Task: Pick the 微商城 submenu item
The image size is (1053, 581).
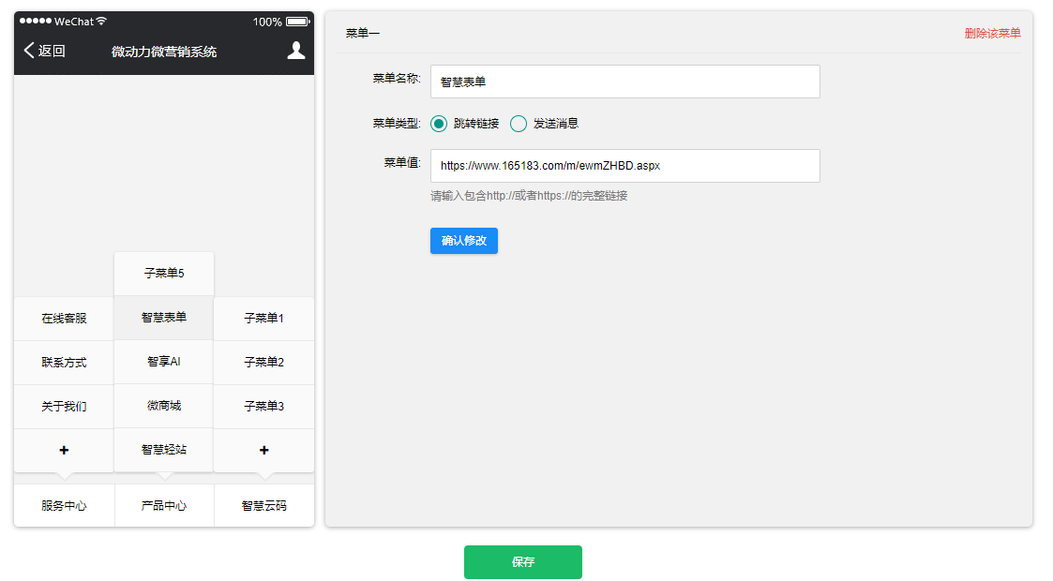Action: pyautogui.click(x=164, y=406)
